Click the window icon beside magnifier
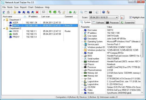This screenshot has width=146, height=100. click(86, 12)
